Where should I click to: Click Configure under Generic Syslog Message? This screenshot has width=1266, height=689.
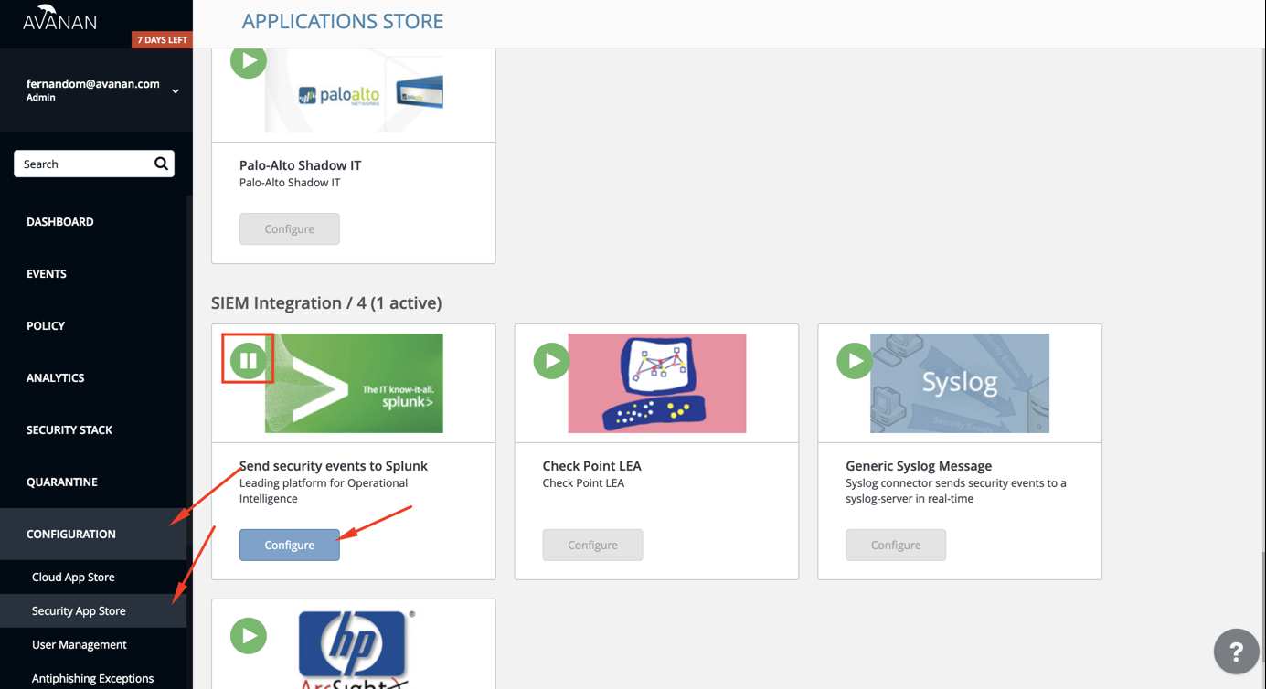point(896,545)
